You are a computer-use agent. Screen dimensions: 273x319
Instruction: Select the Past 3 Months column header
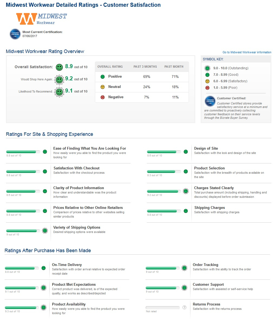tap(145, 67)
